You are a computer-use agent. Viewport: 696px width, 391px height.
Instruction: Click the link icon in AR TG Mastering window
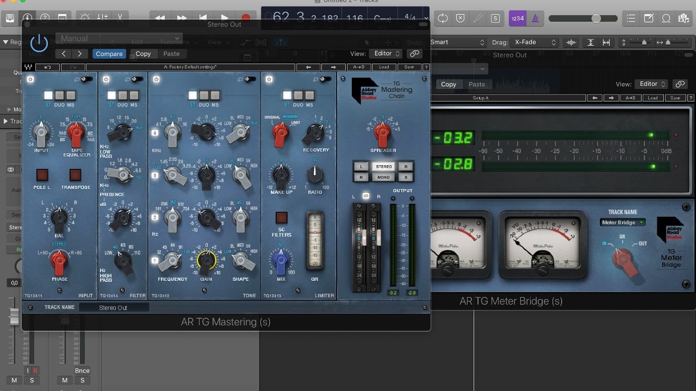click(415, 53)
